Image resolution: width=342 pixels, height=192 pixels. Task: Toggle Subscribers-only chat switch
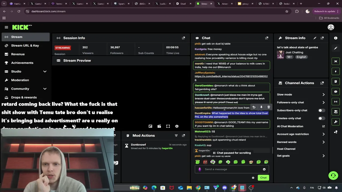321,110
